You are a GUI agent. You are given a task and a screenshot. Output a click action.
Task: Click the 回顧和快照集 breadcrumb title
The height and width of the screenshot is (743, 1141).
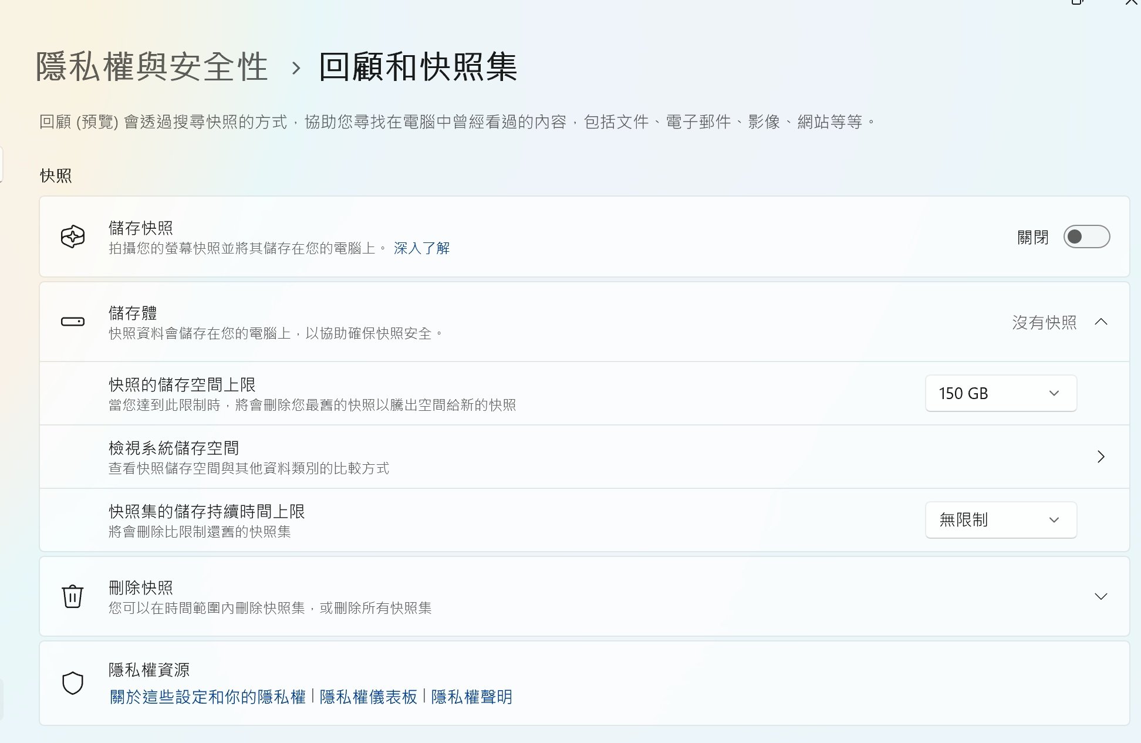pyautogui.click(x=417, y=67)
